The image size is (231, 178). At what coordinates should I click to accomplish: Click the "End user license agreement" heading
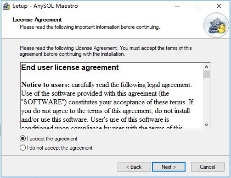pos(70,67)
